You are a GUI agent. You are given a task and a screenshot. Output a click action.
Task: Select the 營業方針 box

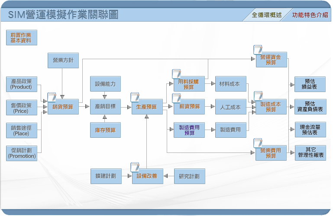[63, 60]
